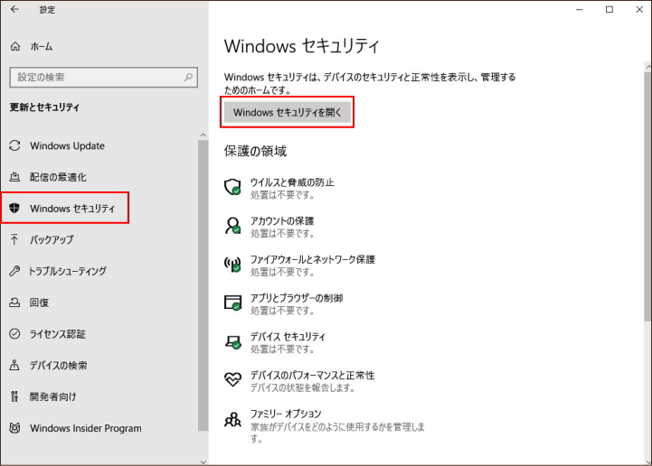Open バックアップ settings page
Image resolution: width=652 pixels, height=466 pixels.
pyautogui.click(x=51, y=240)
